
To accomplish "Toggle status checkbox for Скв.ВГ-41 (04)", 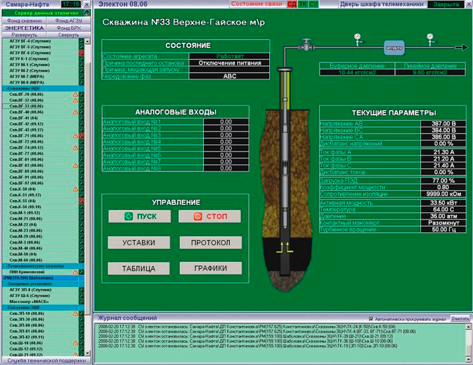I will pyautogui.click(x=82, y=117).
